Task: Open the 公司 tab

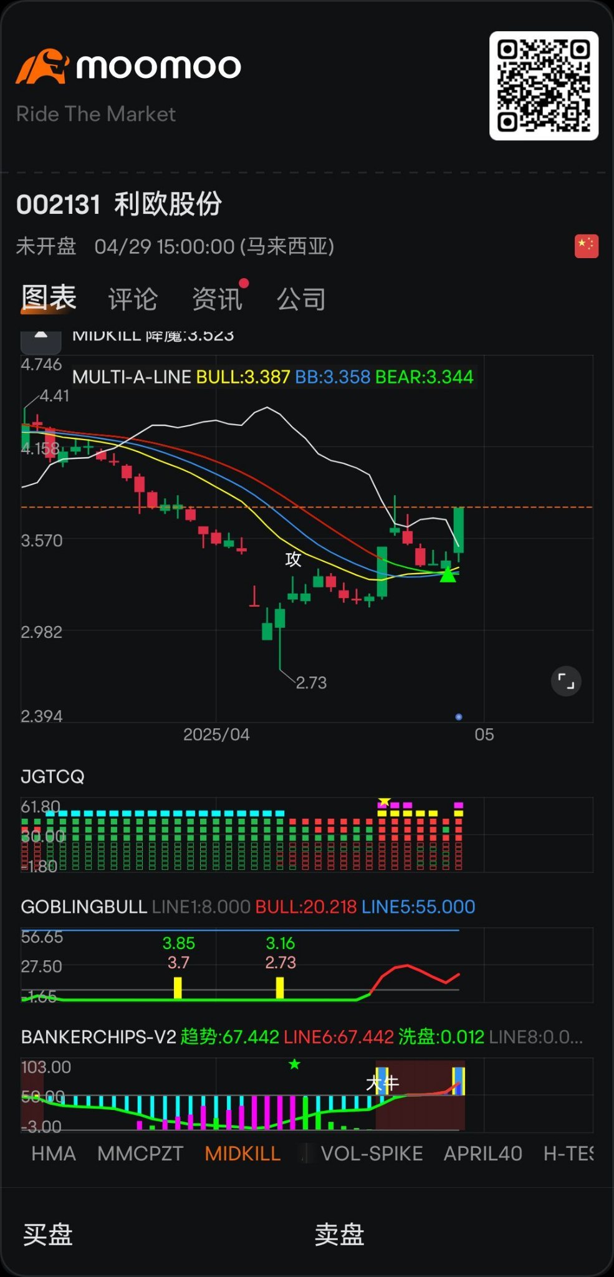Action: tap(301, 299)
